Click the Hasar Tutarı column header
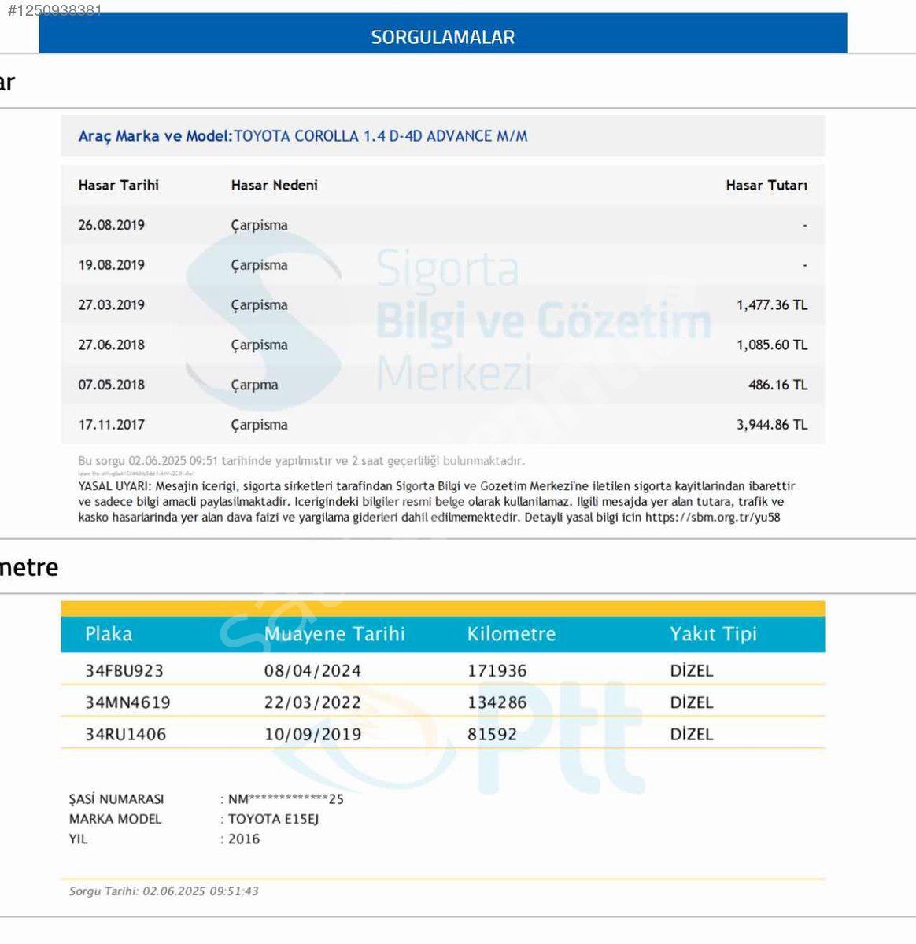Image resolution: width=916 pixels, height=944 pixels. click(766, 185)
